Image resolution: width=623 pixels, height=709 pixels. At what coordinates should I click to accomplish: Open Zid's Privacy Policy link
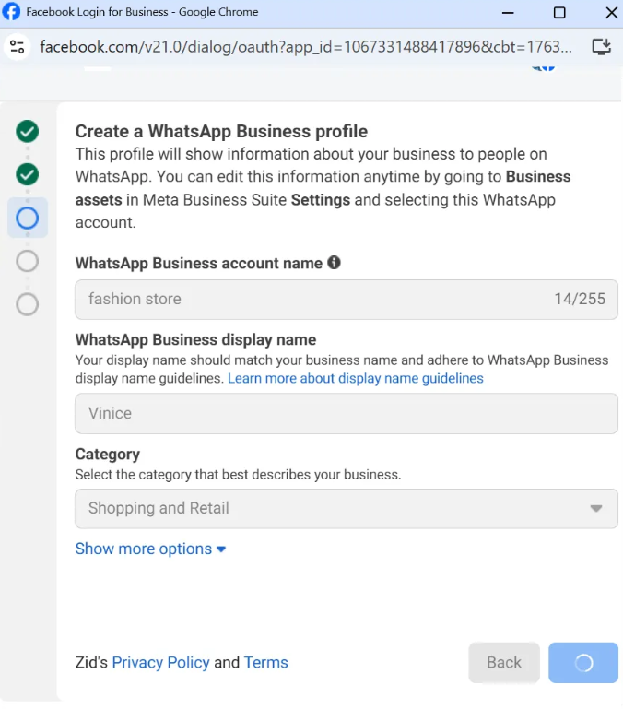coord(160,662)
